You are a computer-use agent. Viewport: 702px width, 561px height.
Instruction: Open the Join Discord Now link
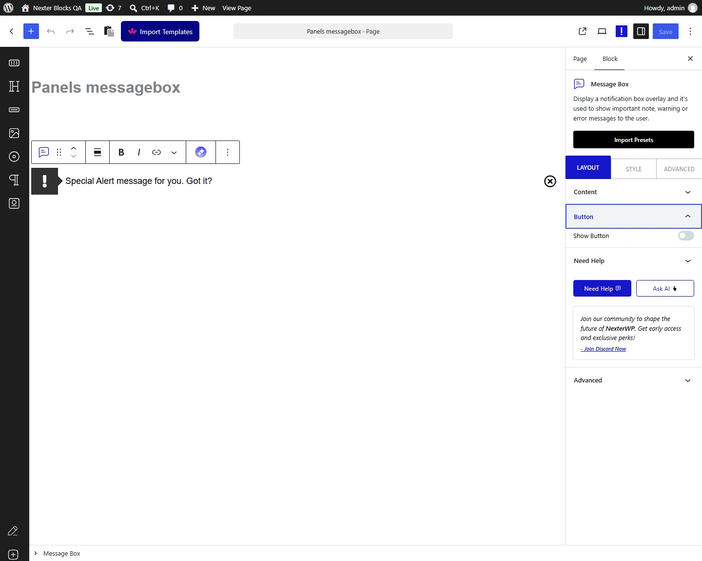pos(604,349)
